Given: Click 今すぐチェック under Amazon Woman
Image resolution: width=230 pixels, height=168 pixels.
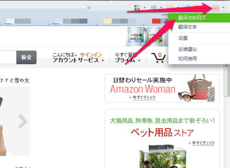Looking at the screenshot, I should coord(144,98).
